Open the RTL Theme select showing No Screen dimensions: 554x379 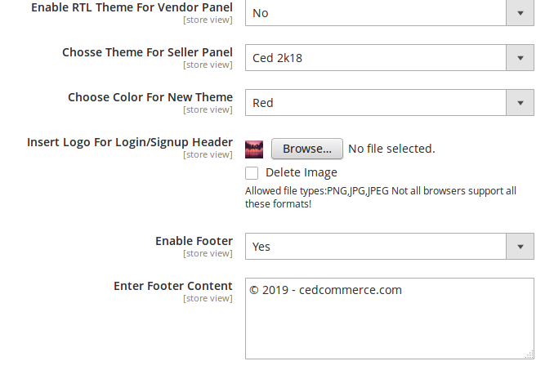[375, 13]
